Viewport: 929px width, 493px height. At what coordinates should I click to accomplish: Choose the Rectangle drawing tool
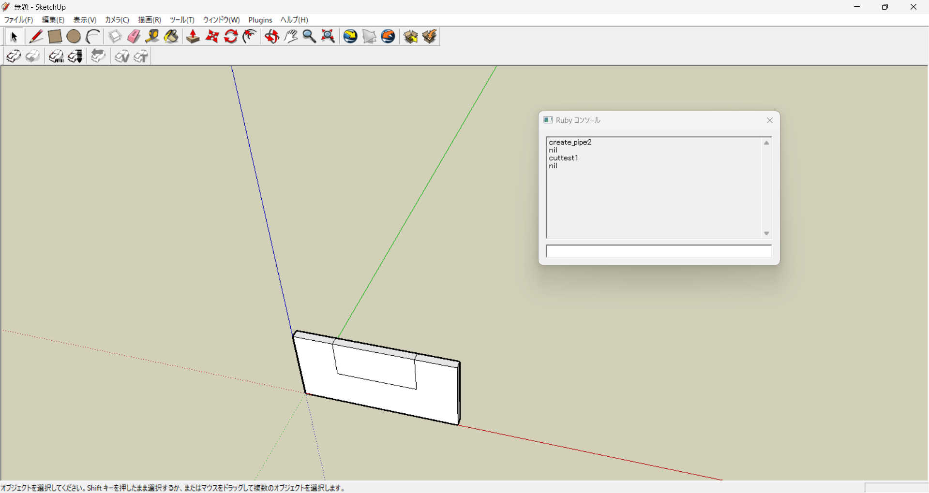pos(55,37)
